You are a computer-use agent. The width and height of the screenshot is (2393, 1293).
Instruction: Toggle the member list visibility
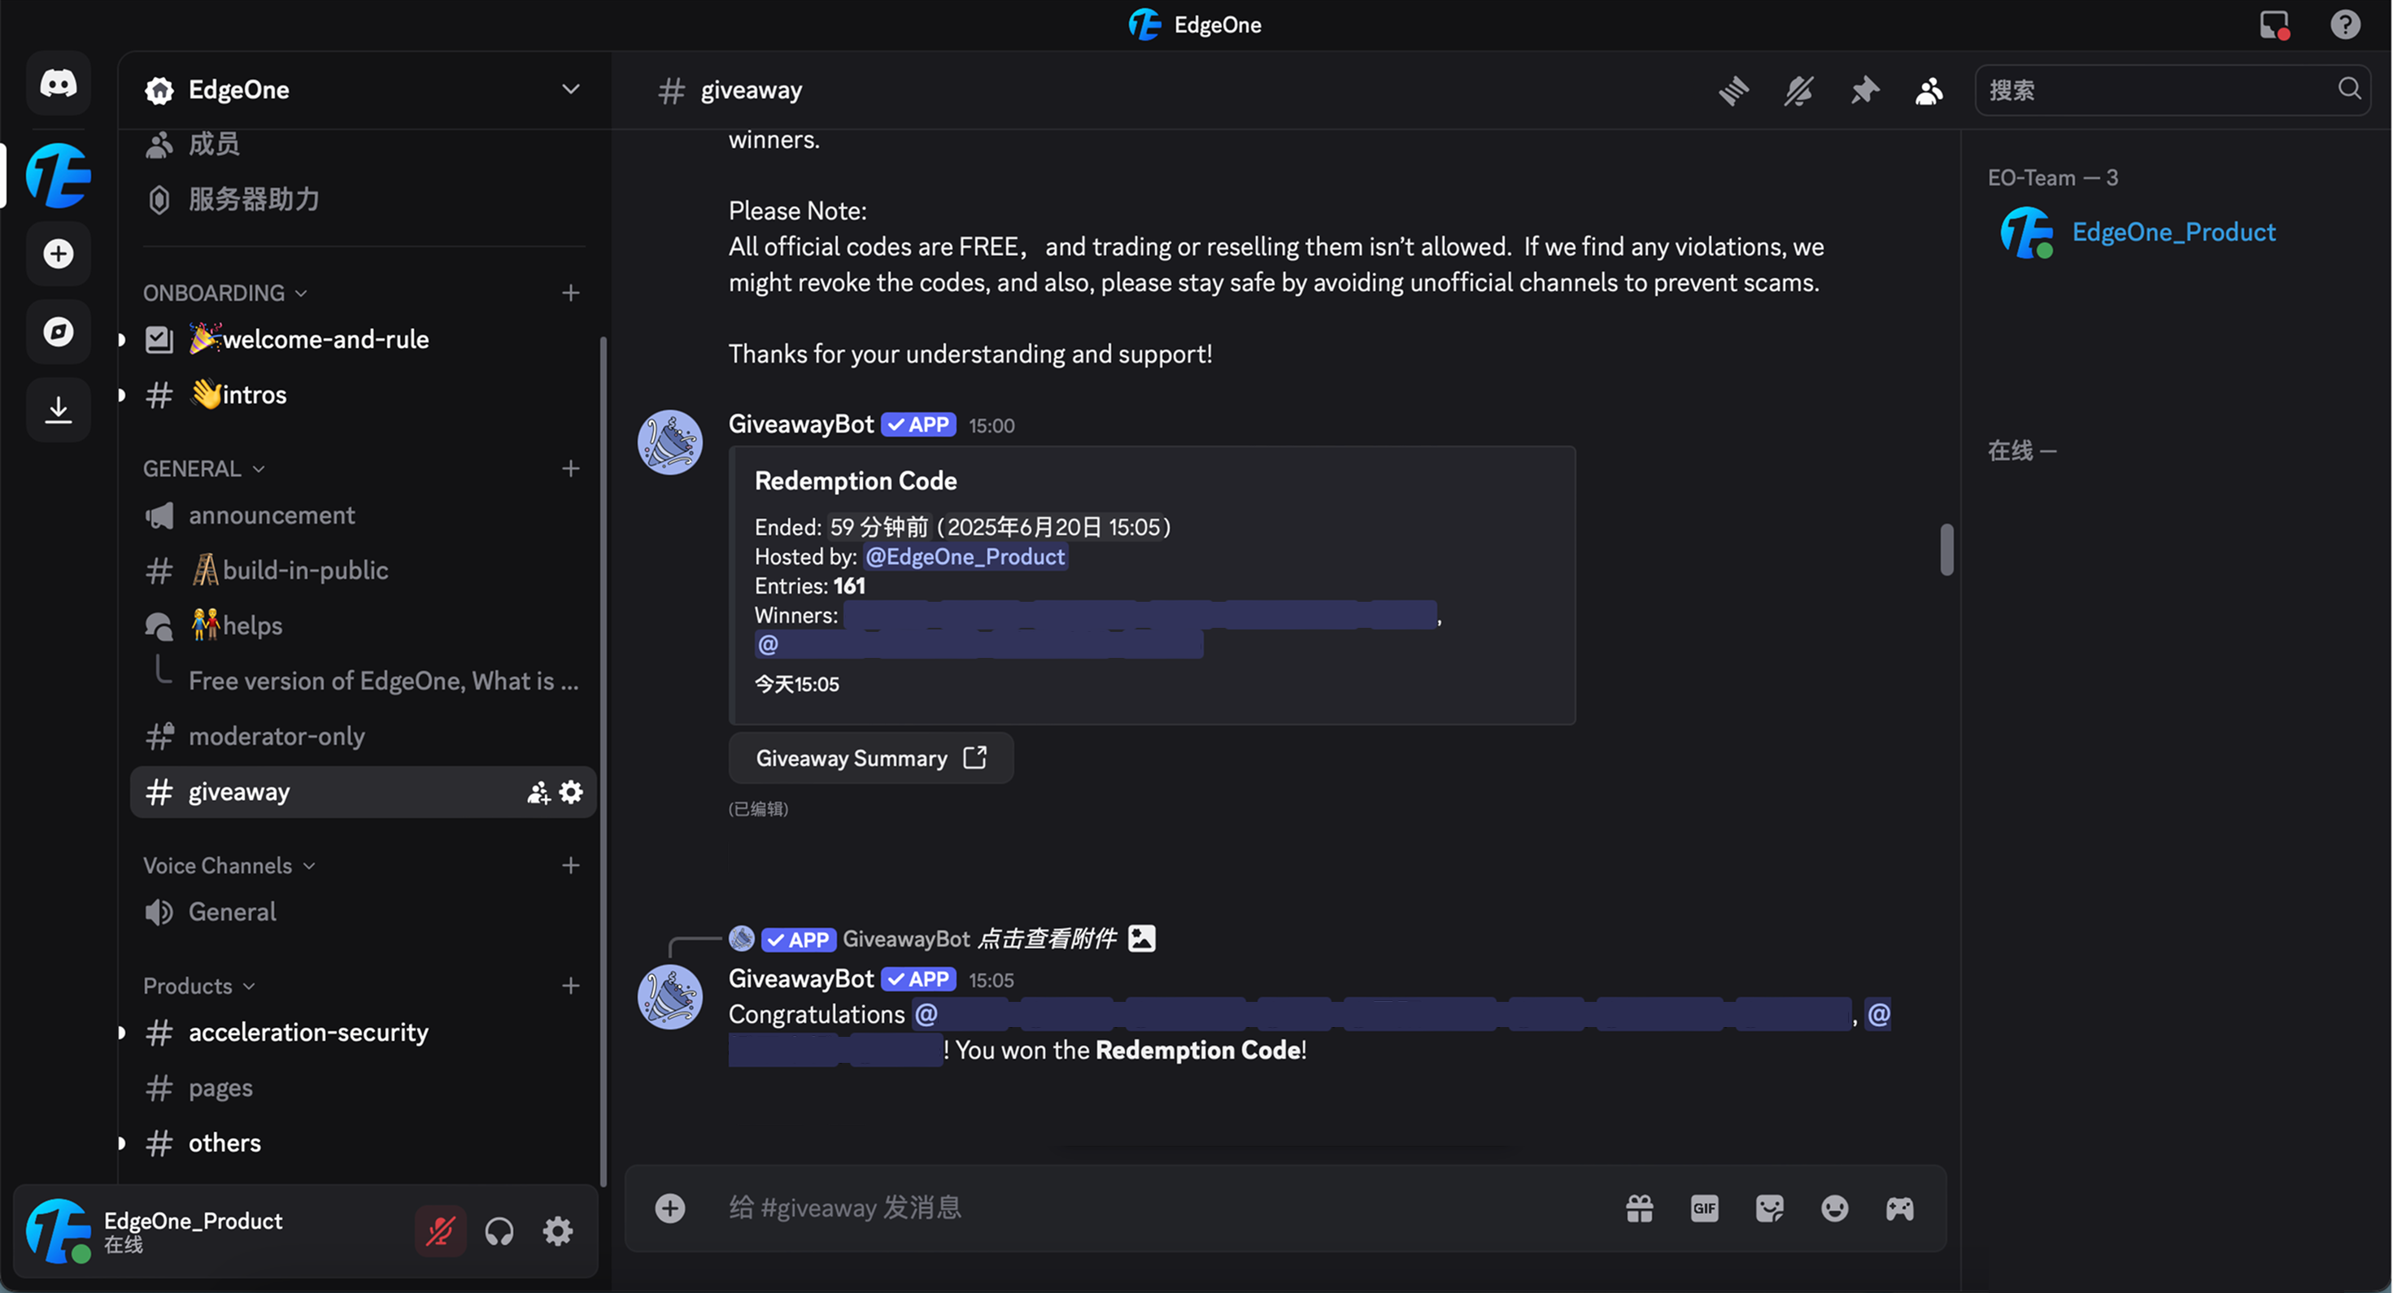click(1929, 90)
